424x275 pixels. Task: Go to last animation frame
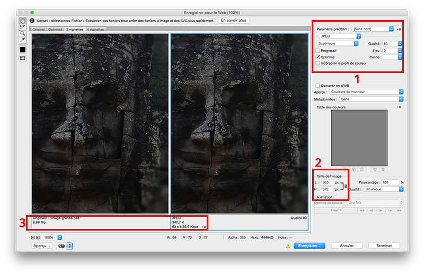click(x=400, y=210)
